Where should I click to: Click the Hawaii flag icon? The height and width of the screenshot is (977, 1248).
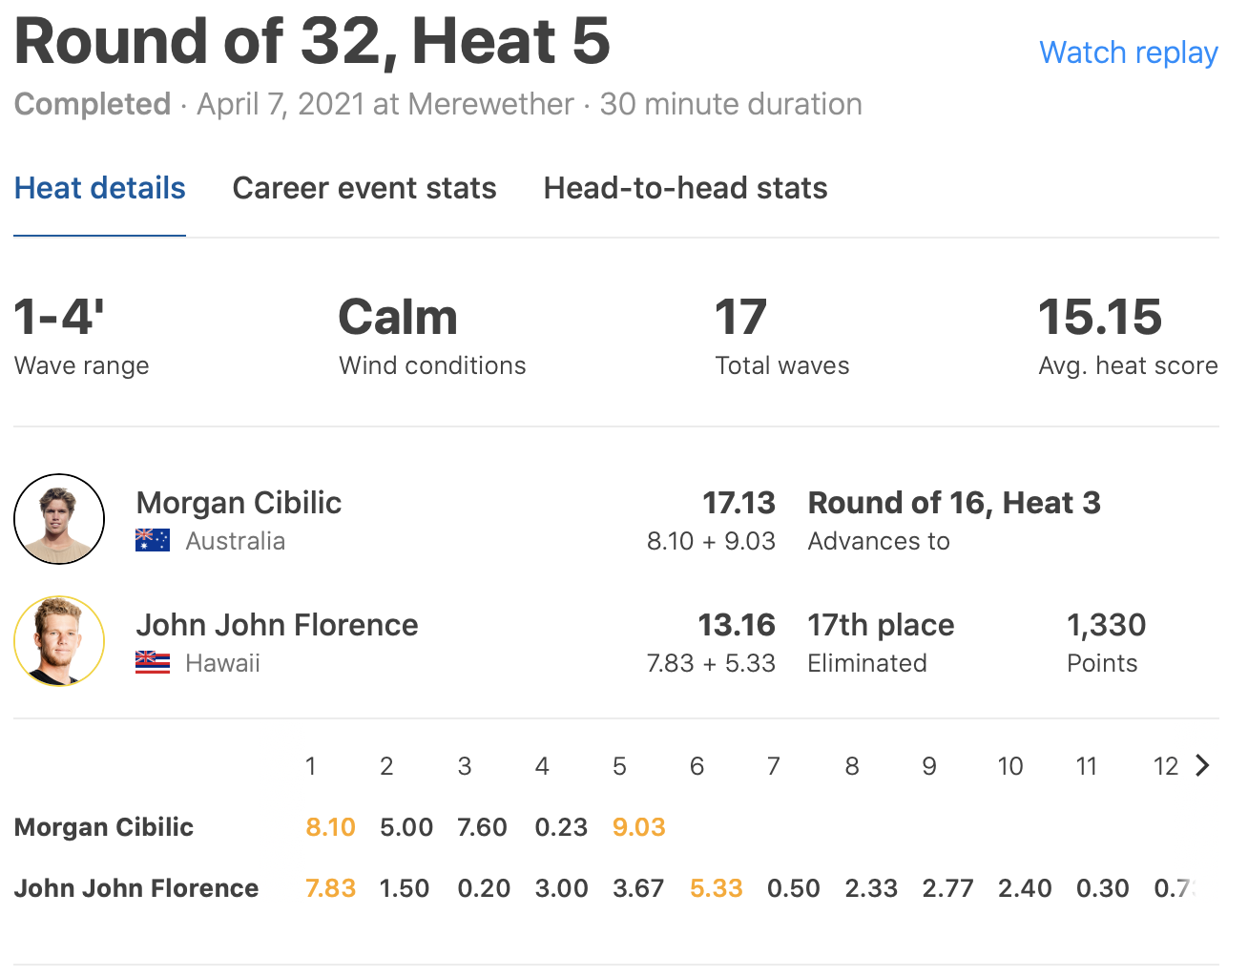pyautogui.click(x=153, y=663)
